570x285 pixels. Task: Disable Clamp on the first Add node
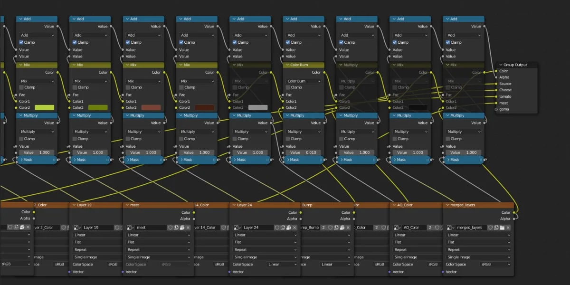22,42
